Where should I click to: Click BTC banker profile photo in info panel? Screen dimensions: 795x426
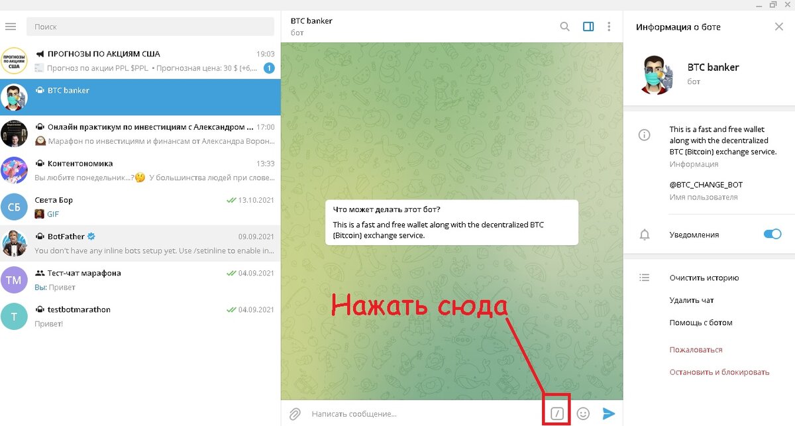tap(659, 74)
